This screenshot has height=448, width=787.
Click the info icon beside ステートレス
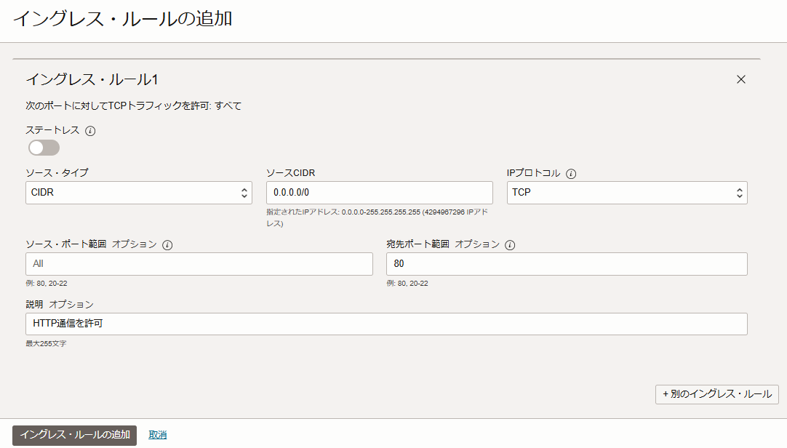tap(91, 131)
